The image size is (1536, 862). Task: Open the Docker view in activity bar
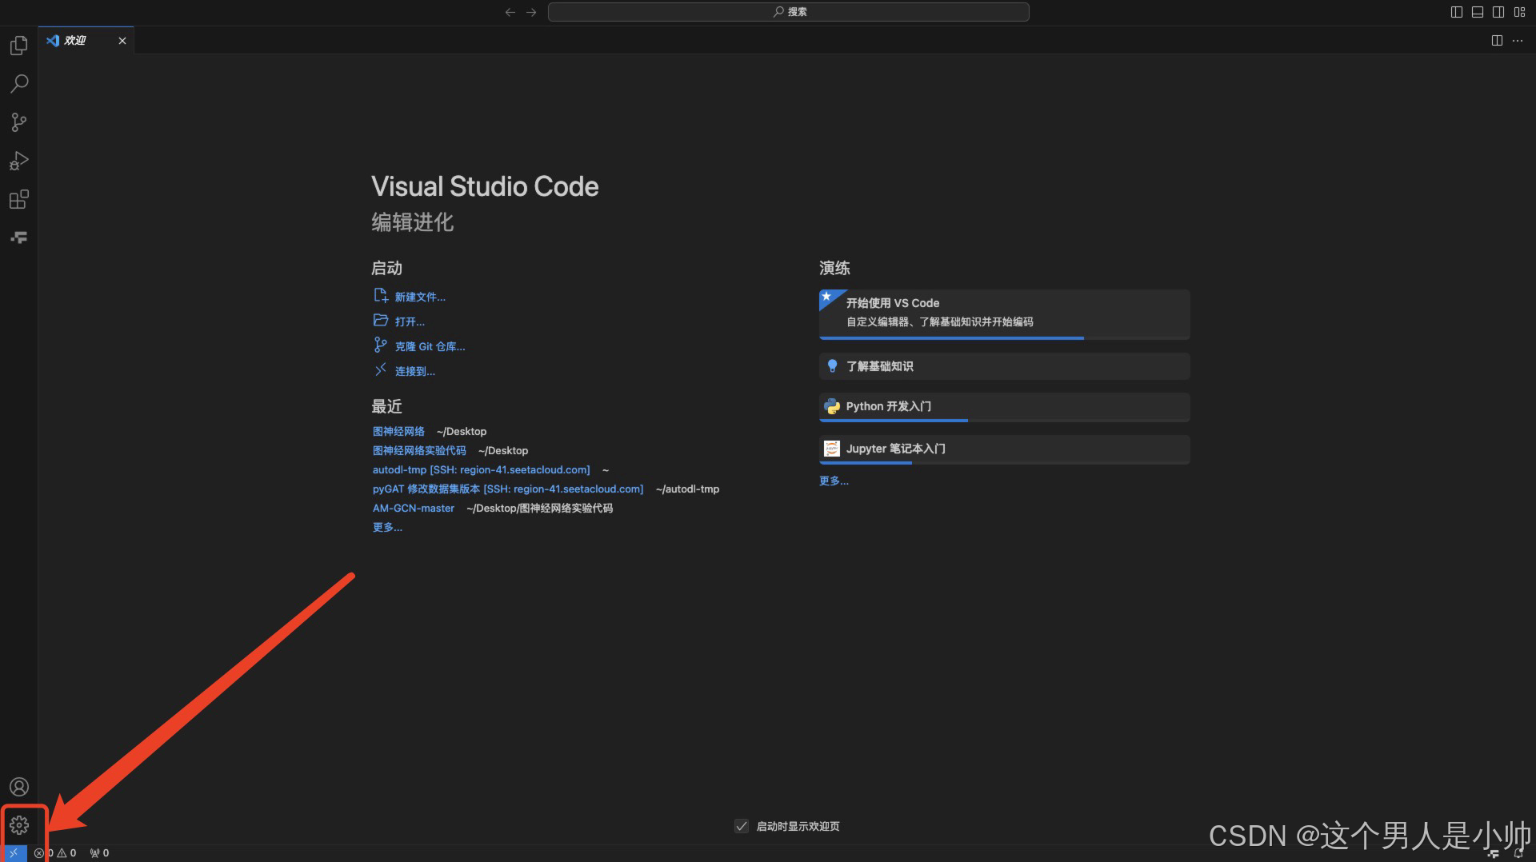pyautogui.click(x=19, y=237)
